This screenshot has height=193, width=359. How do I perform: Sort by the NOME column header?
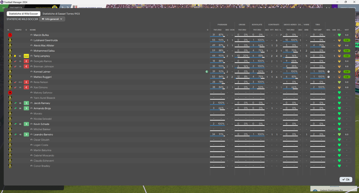point(33,30)
